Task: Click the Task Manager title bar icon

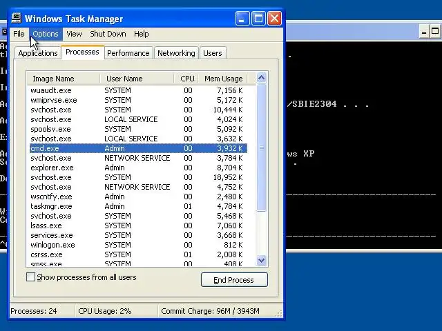Action: pyautogui.click(x=17, y=19)
